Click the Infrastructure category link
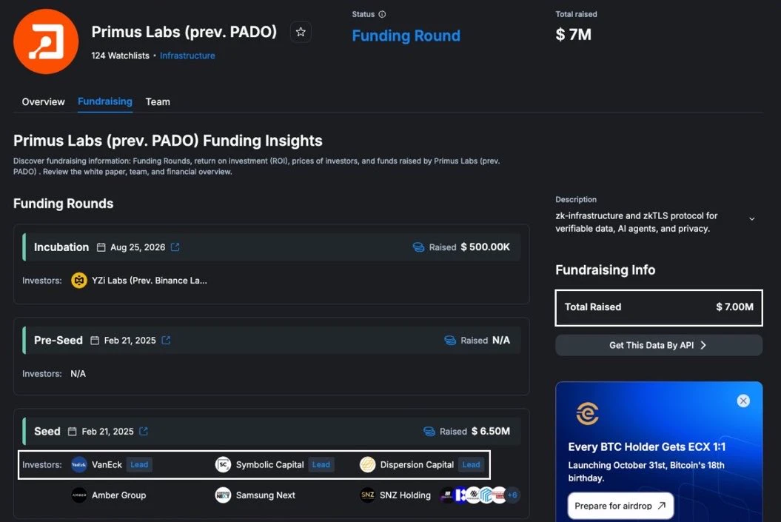This screenshot has height=522, width=781. (x=187, y=56)
